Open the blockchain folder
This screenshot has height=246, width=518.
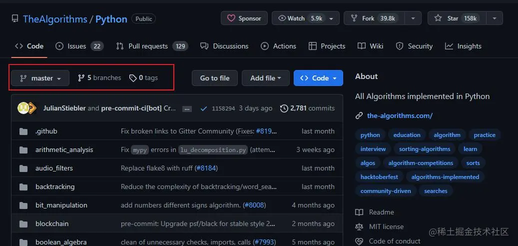[52, 224]
